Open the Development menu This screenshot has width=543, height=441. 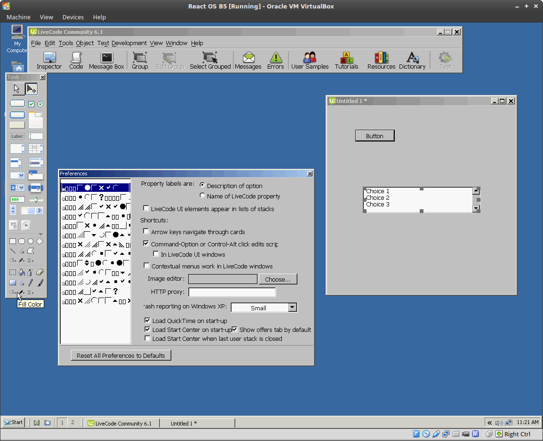(129, 43)
